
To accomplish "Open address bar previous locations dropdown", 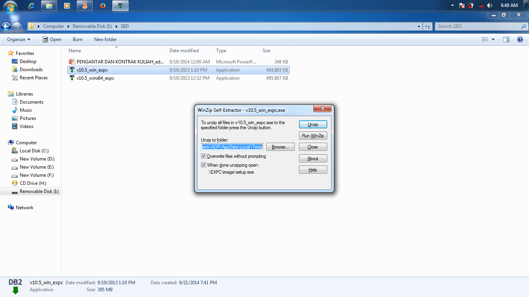I will click(x=419, y=26).
